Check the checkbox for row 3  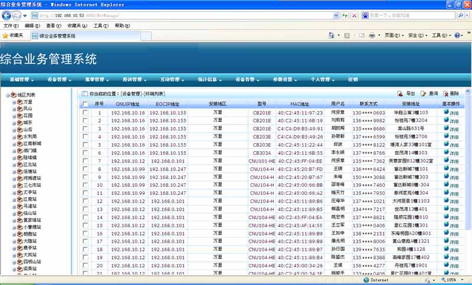pos(86,128)
